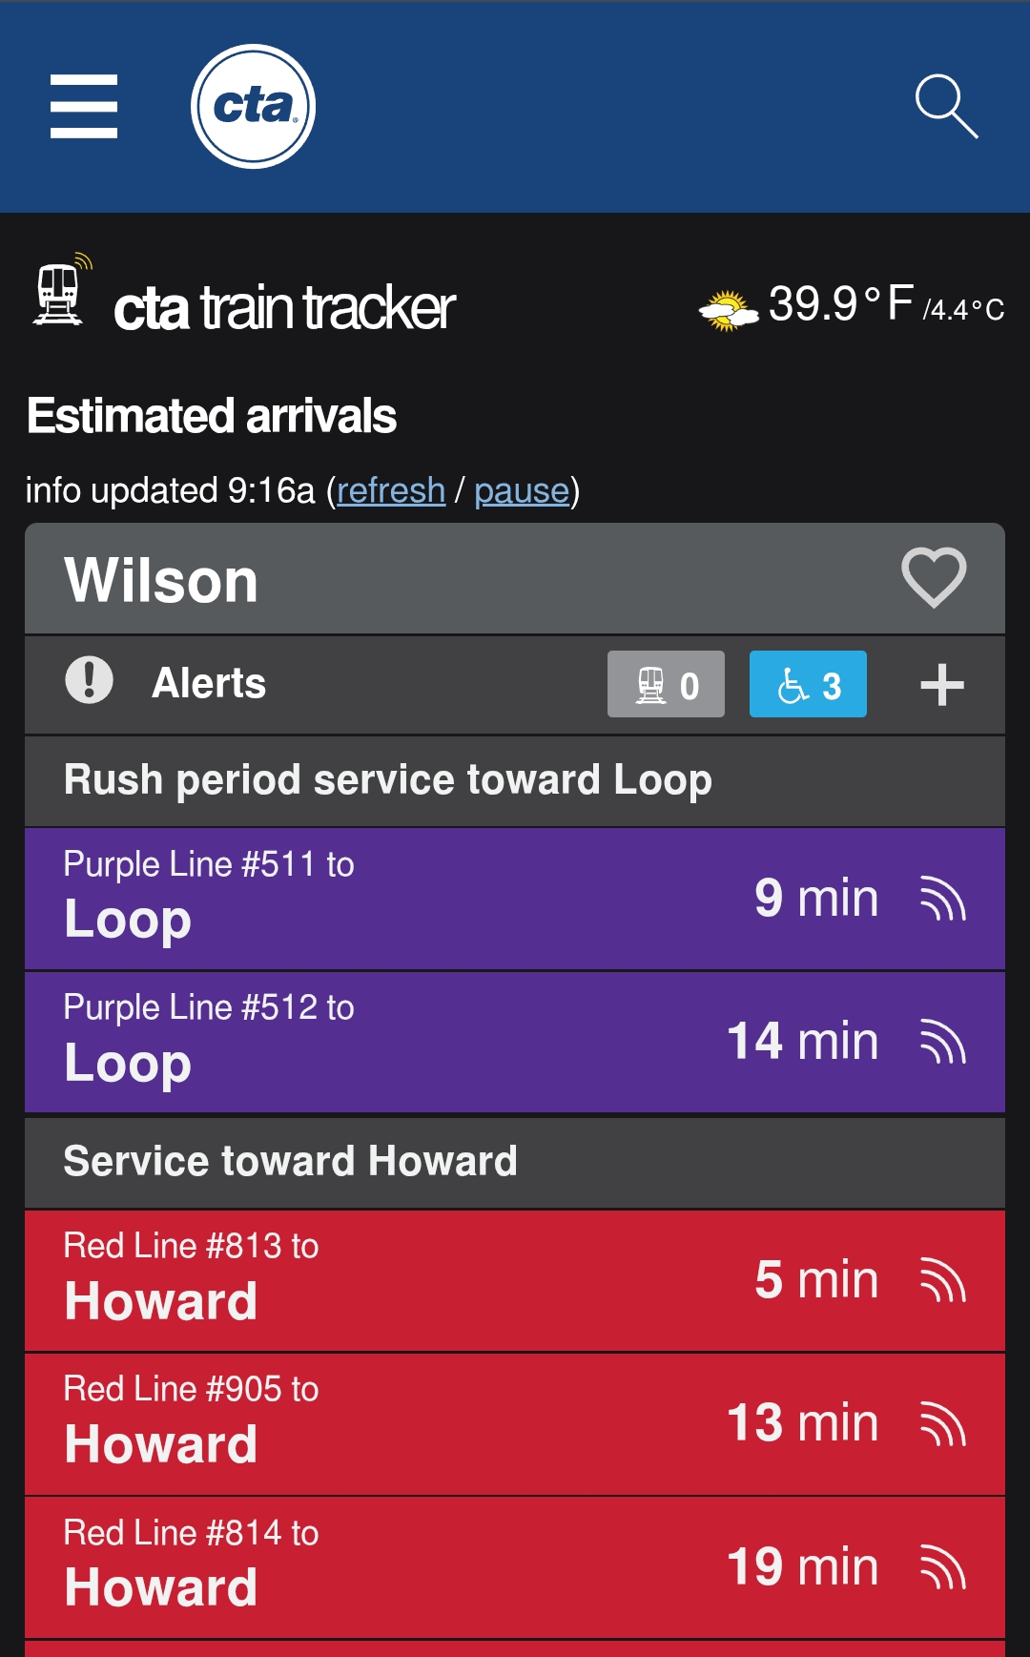Click the Rush period service toward Loop header
The height and width of the screenshot is (1657, 1030).
pyautogui.click(x=387, y=780)
